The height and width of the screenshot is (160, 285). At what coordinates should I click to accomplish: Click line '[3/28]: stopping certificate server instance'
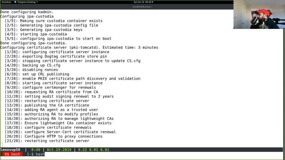coord(73,61)
